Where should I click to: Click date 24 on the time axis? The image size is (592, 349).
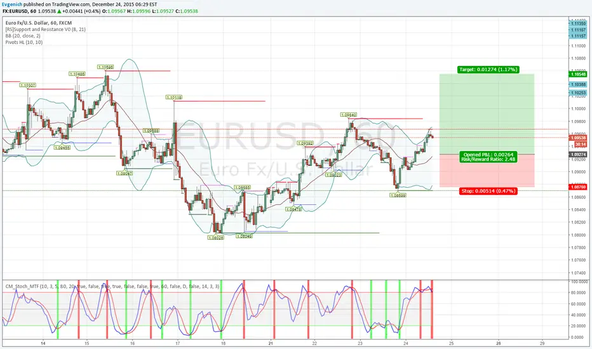(x=405, y=343)
